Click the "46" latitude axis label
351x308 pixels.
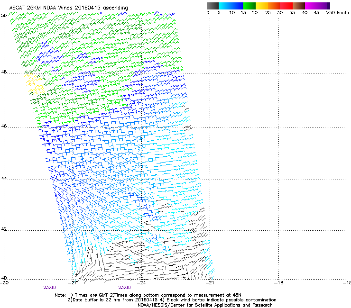[x=4, y=126]
